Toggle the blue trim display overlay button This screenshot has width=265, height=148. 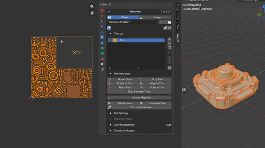coord(109,28)
